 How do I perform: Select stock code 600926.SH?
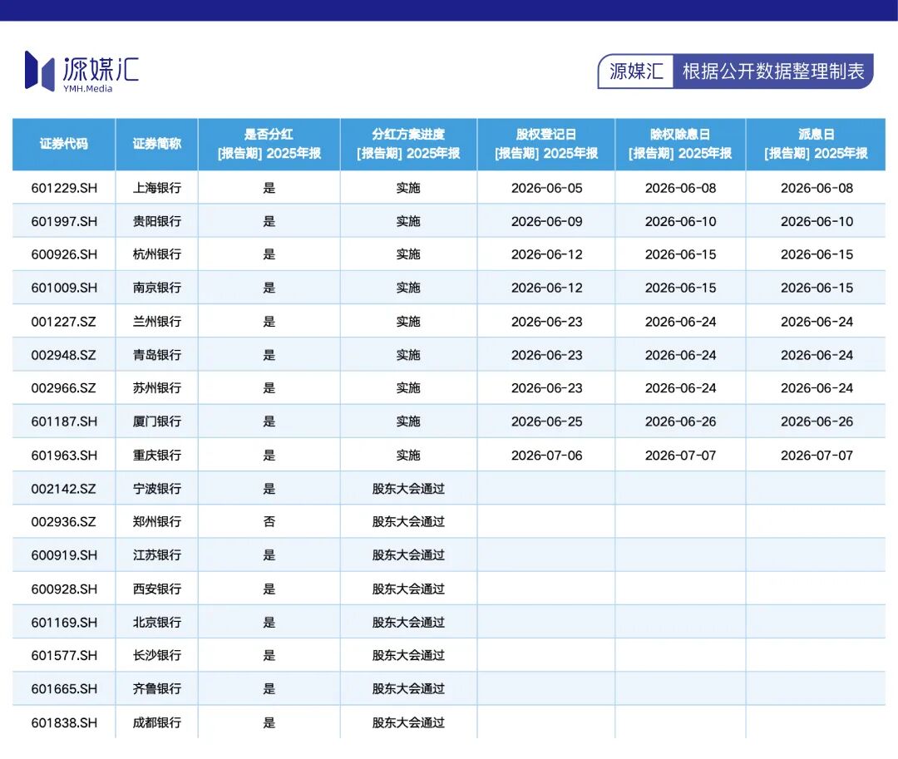[64, 254]
